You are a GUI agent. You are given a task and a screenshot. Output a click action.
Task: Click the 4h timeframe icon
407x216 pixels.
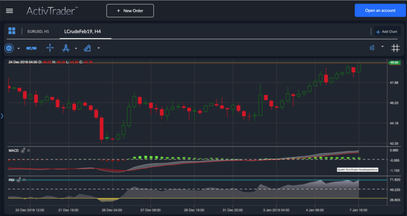point(9,48)
